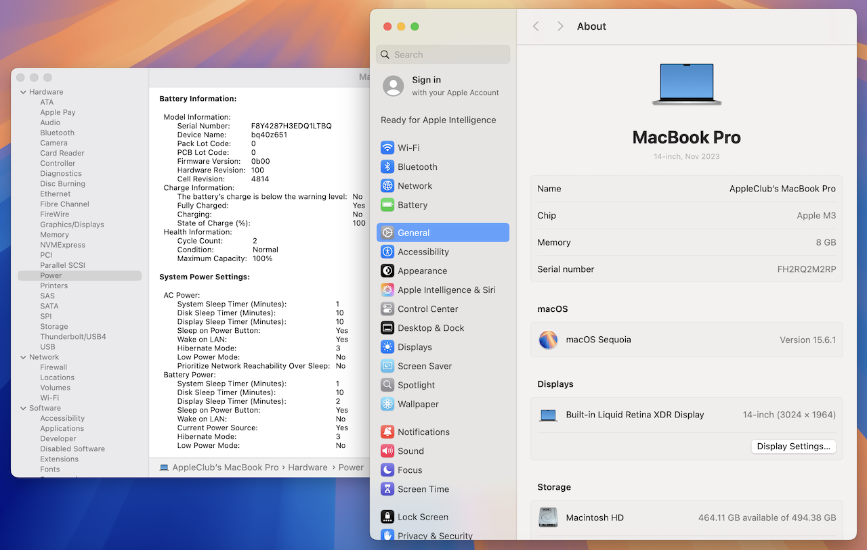The image size is (867, 550).
Task: Click the General gear icon in Settings sidebar
Action: point(387,233)
